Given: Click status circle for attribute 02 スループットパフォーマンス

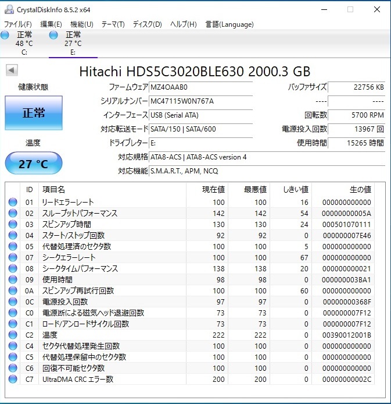Looking at the screenshot, I should 13,213.
